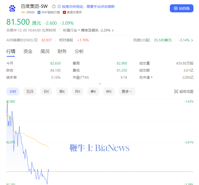
Task: Open 百度(US股) quote arrow
Action: pos(192,40)
